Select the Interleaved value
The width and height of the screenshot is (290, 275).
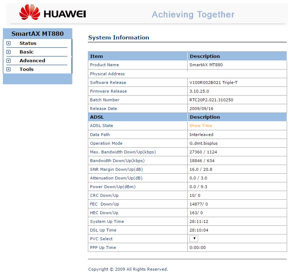pos(201,135)
